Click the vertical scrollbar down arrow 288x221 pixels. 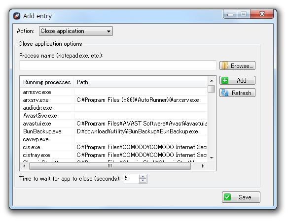(212, 158)
